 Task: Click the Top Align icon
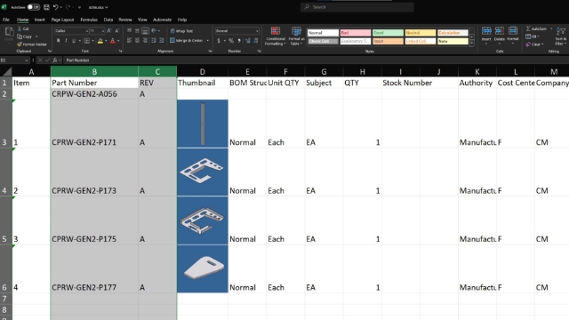[129, 31]
